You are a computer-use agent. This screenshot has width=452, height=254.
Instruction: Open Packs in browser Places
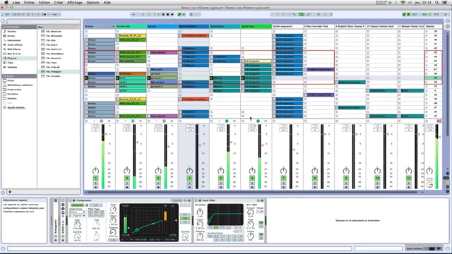tap(11, 80)
